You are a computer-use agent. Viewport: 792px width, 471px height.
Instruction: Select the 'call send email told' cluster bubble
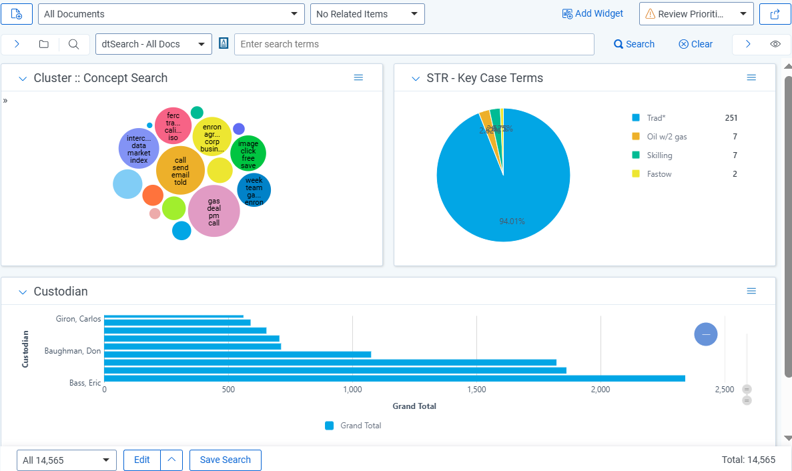click(180, 171)
